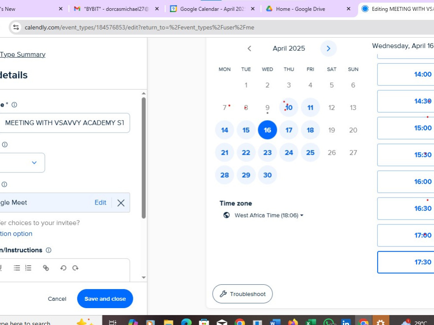Viewport: 434px width, 325px height.
Task: Open File Explorer from the taskbar
Action: (x=168, y=322)
